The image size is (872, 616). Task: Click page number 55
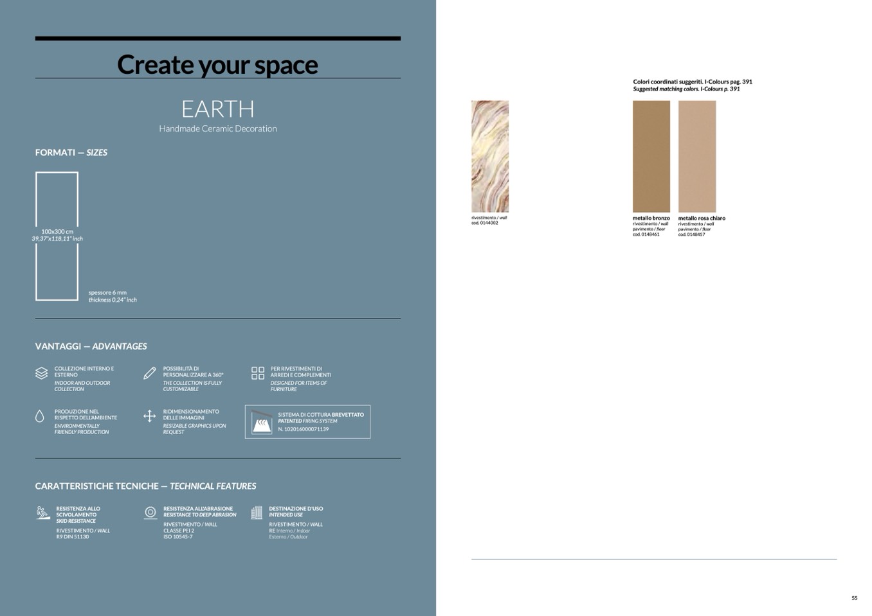[x=854, y=598]
